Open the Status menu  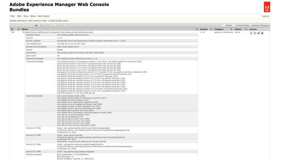(33, 16)
